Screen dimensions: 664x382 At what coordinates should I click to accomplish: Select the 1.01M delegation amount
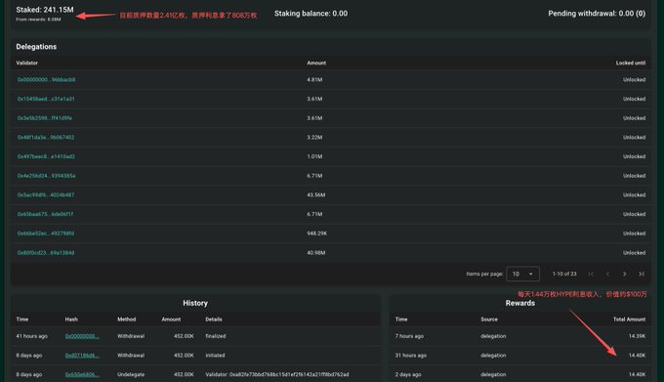click(x=314, y=156)
